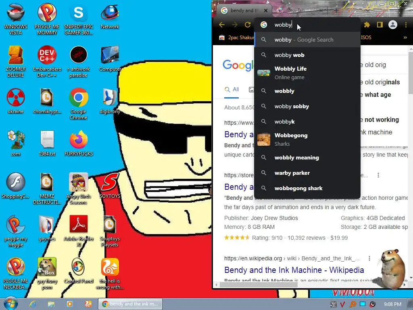The height and width of the screenshot is (310, 413).
Task: Select the 'wobbyk' suggestion
Action: 307,121
